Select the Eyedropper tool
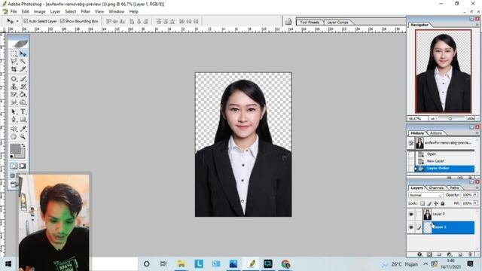 (x=23, y=129)
